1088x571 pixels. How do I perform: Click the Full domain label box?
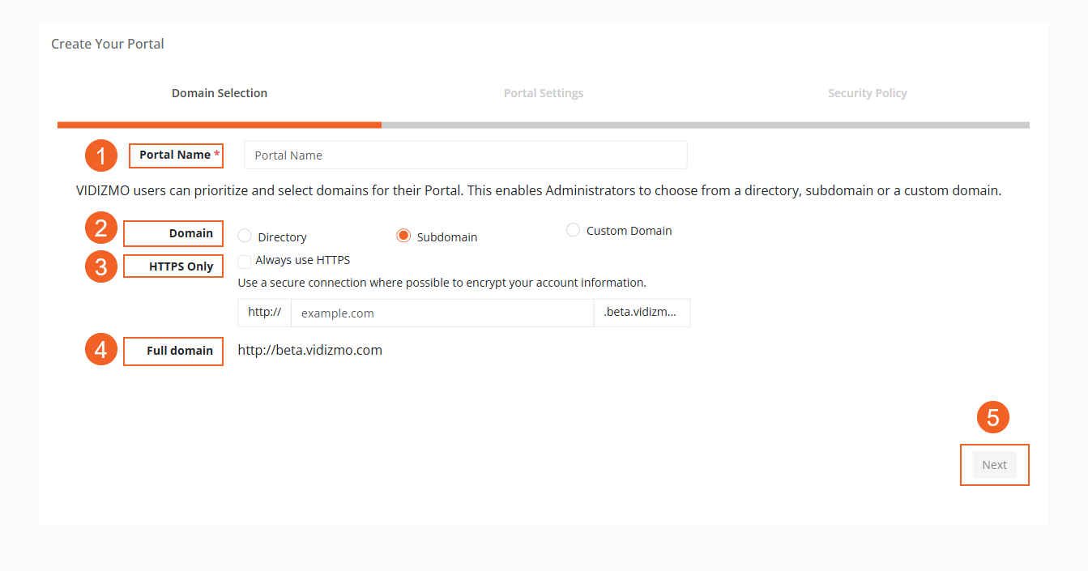click(173, 351)
